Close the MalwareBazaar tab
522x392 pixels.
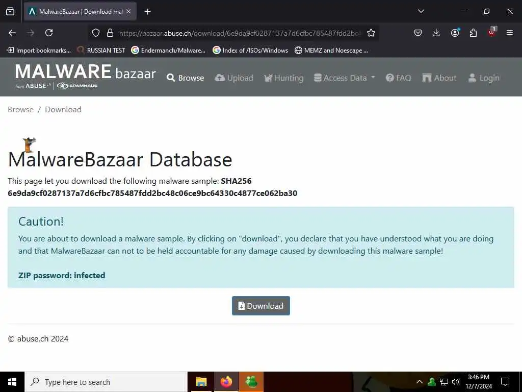point(128,12)
